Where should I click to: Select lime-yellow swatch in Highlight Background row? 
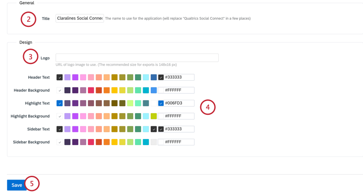[x=154, y=116]
